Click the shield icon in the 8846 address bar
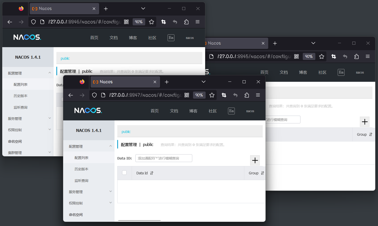 point(33,22)
